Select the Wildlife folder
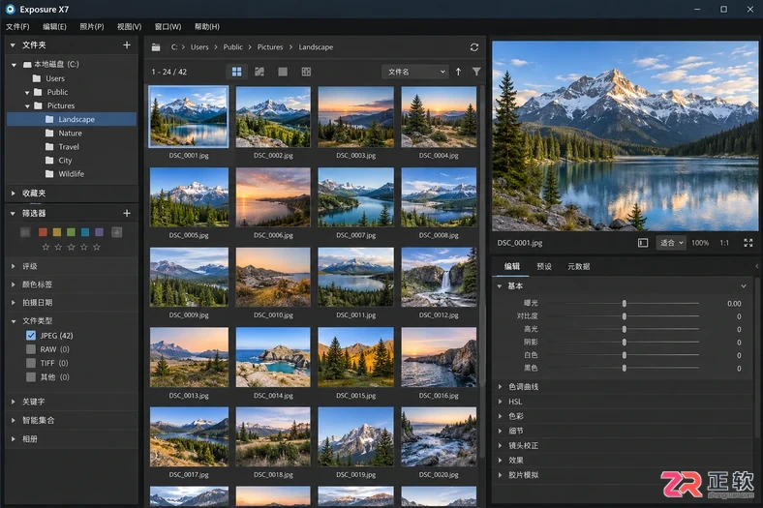Screen dimensions: 763x508 pyautogui.click(x=71, y=173)
